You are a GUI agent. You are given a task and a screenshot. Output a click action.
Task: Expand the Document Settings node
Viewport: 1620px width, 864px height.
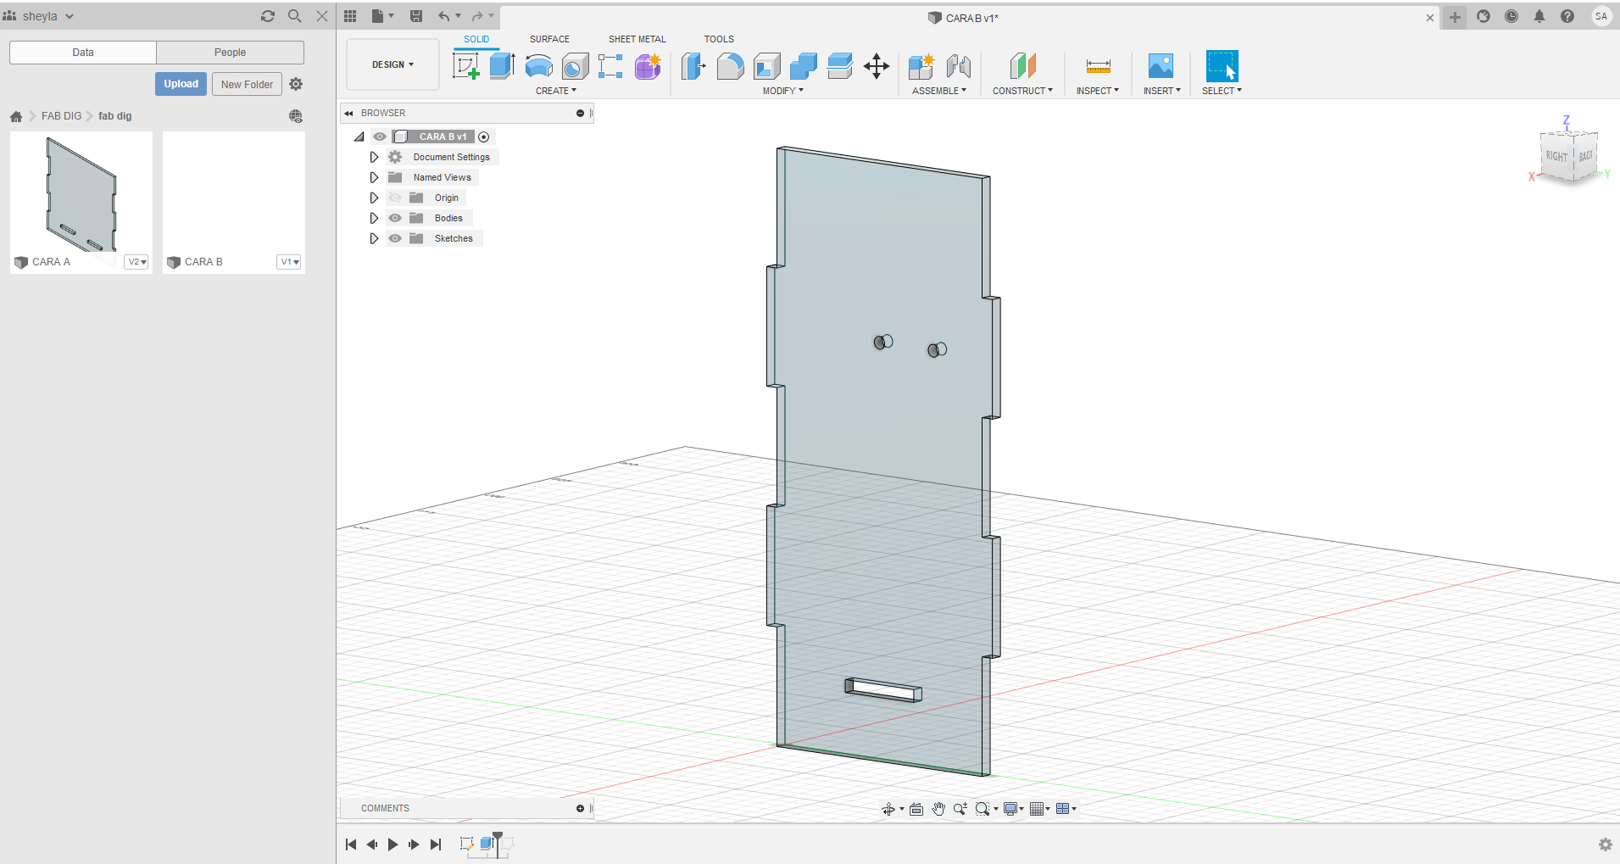pyautogui.click(x=374, y=157)
